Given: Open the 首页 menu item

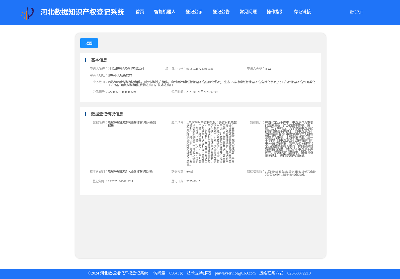Looking at the screenshot, I should click(140, 12).
